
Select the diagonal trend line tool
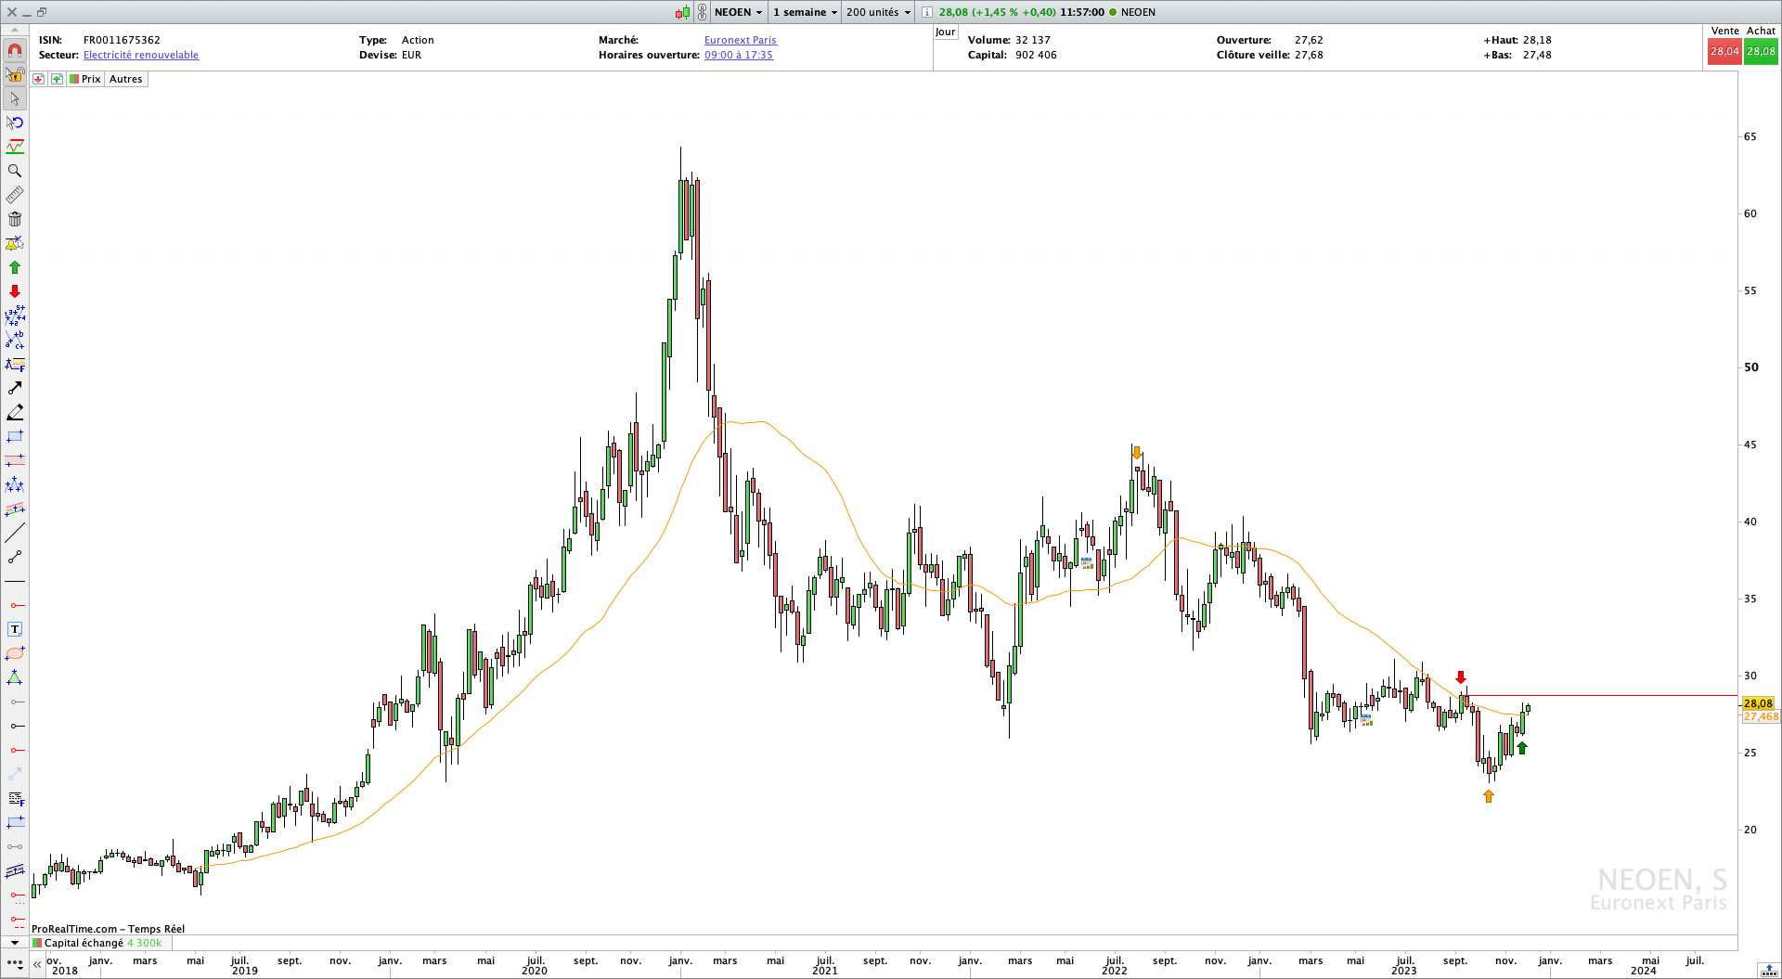tap(15, 533)
